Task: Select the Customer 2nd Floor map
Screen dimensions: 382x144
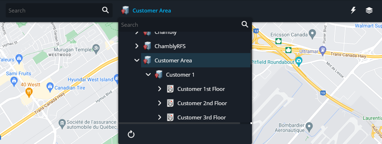Action: 202,103
